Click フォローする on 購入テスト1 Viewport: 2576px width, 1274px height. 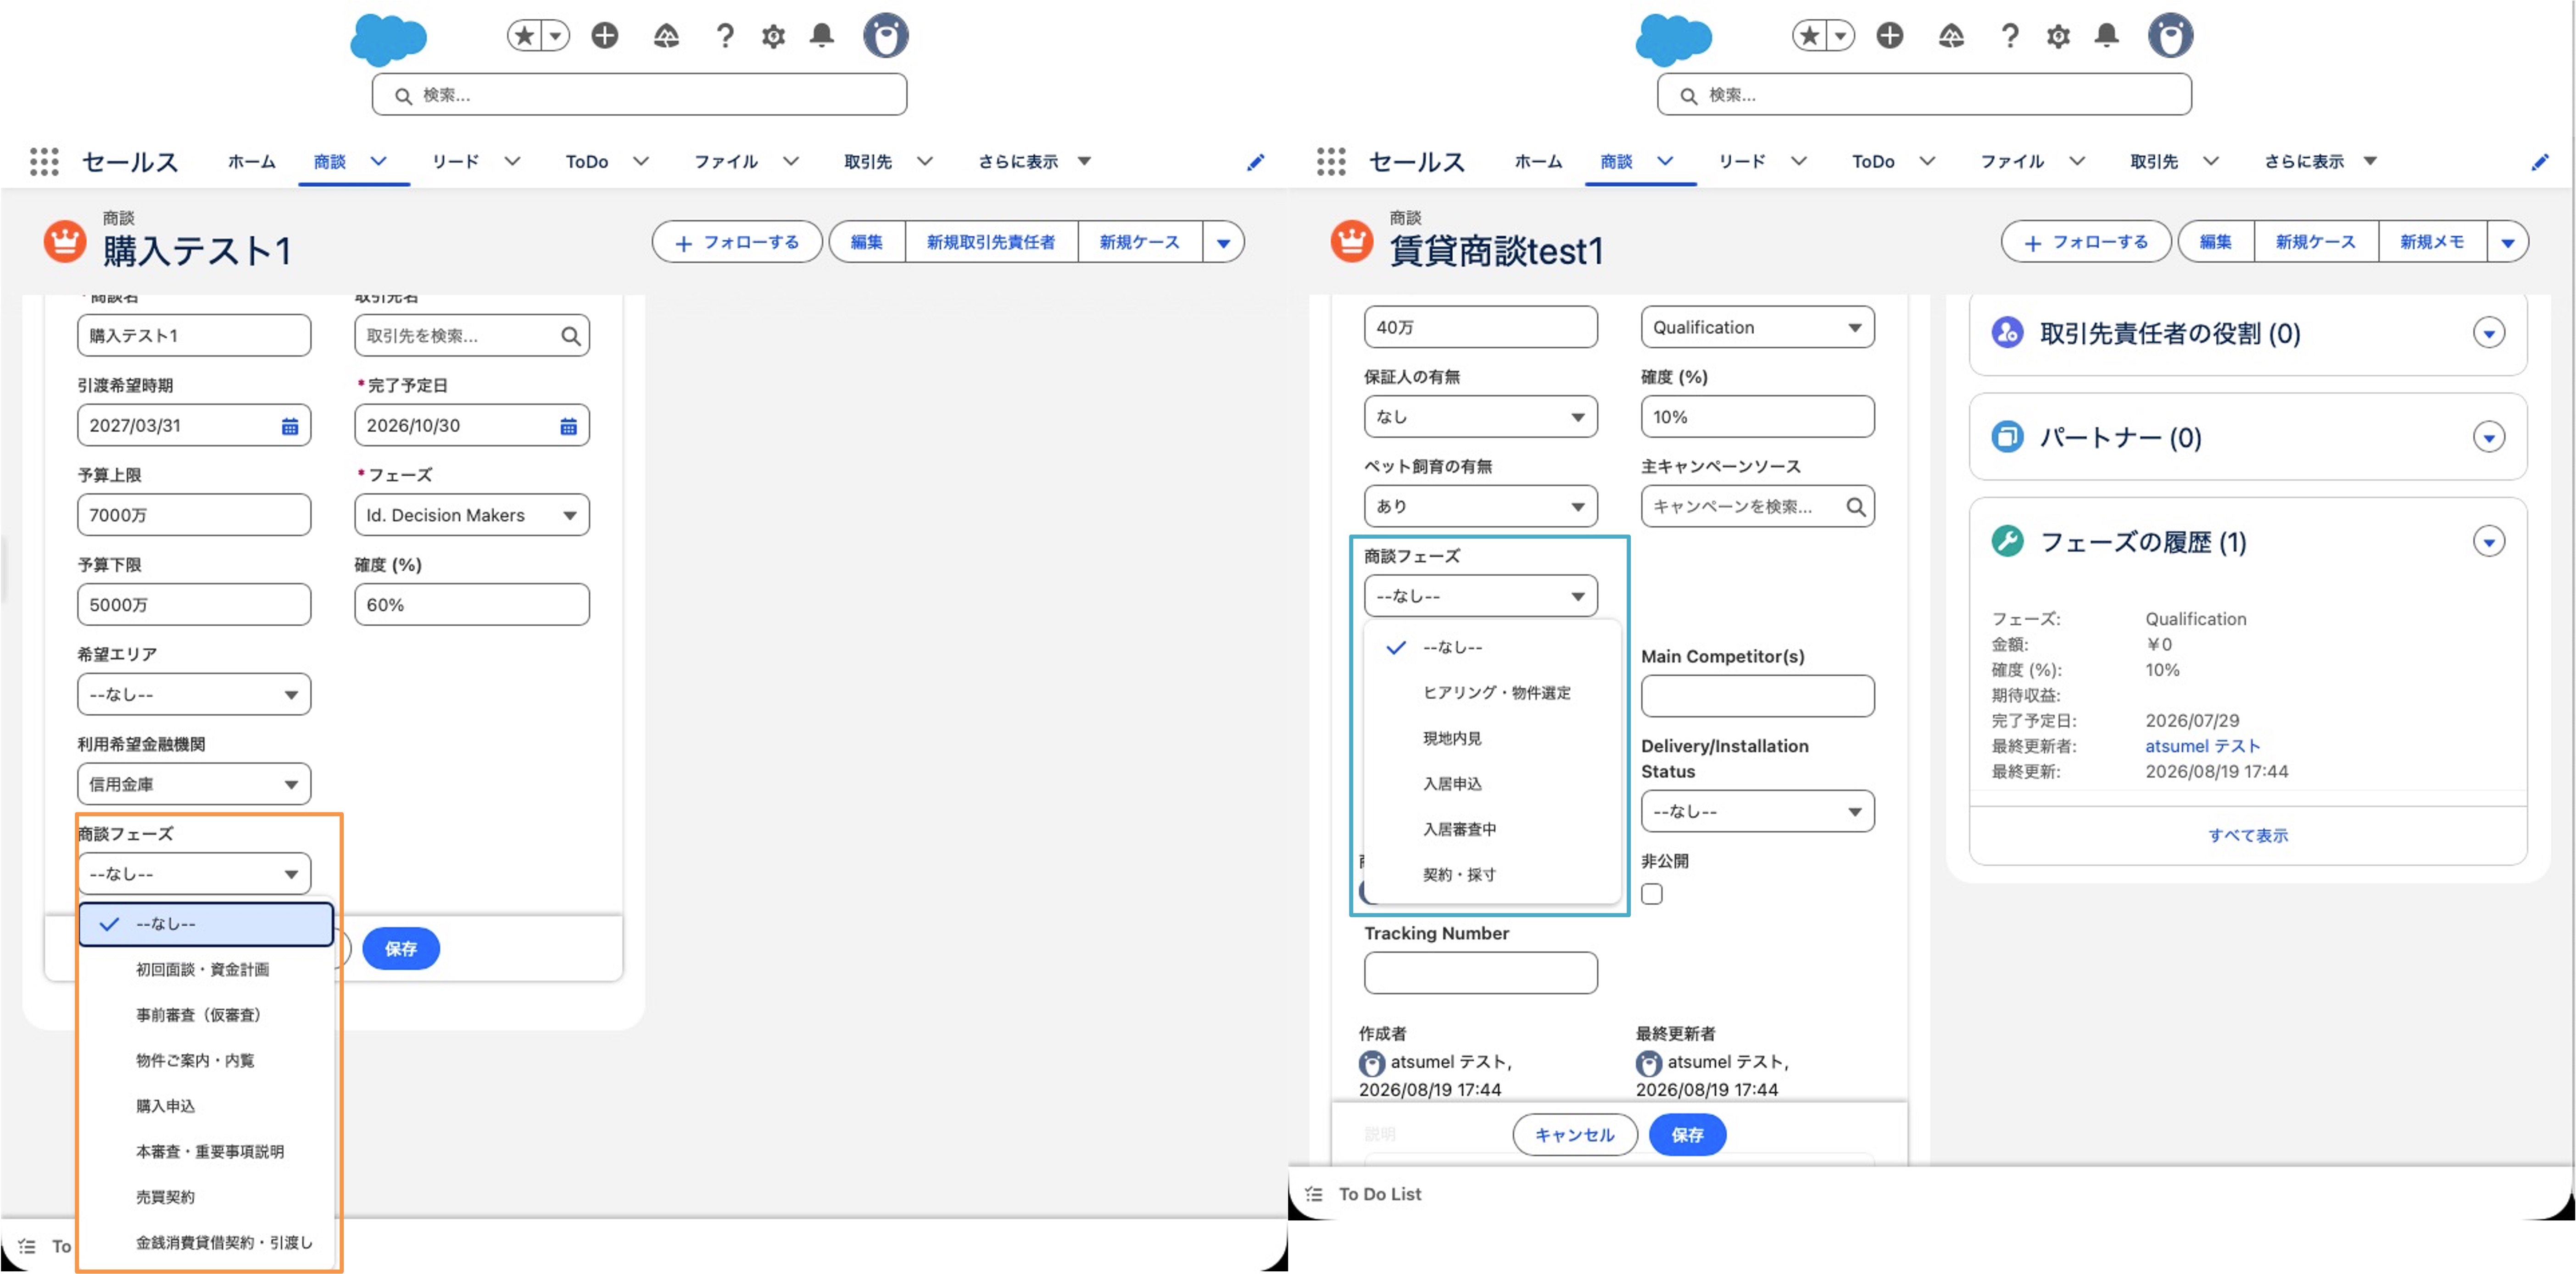pyautogui.click(x=737, y=242)
